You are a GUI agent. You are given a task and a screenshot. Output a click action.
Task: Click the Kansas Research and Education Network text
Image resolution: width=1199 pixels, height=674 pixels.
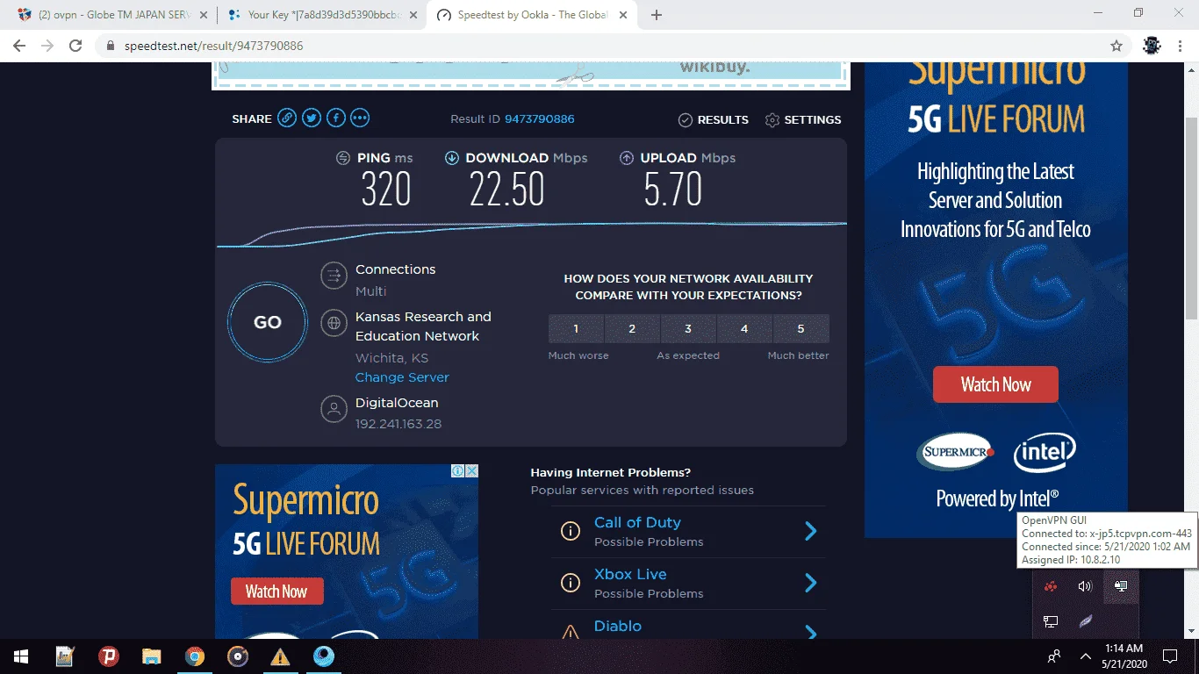pyautogui.click(x=423, y=326)
